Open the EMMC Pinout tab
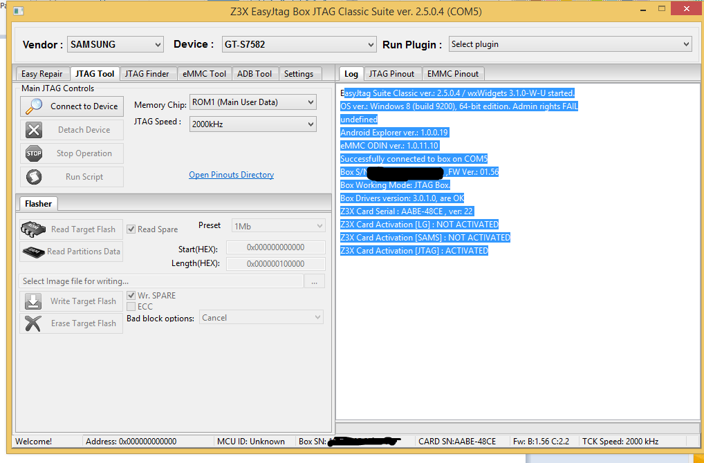The height and width of the screenshot is (463, 704). [452, 73]
